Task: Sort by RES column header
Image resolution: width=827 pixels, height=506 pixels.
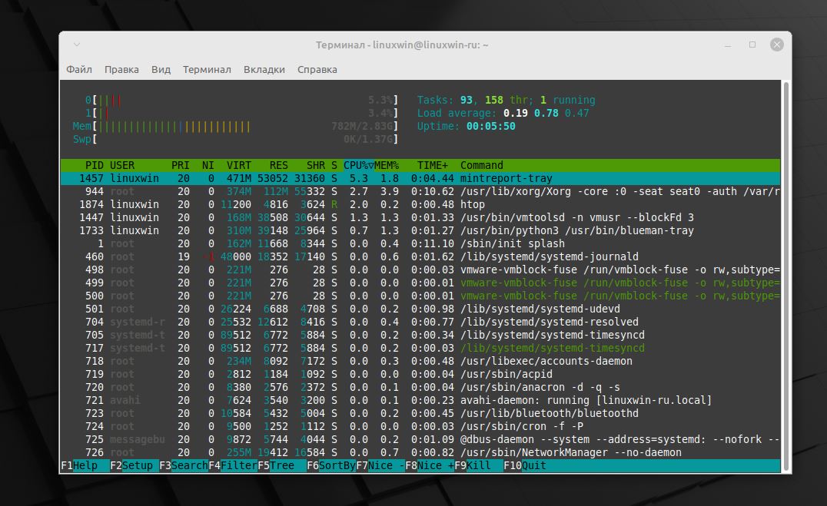Action: (279, 166)
